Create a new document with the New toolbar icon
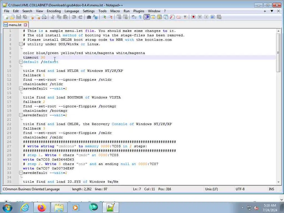Image resolution: width=284 pixels, height=213 pixels. click(6, 17)
